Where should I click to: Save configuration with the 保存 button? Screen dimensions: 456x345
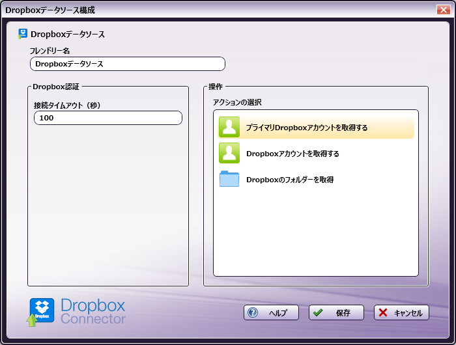click(x=336, y=312)
